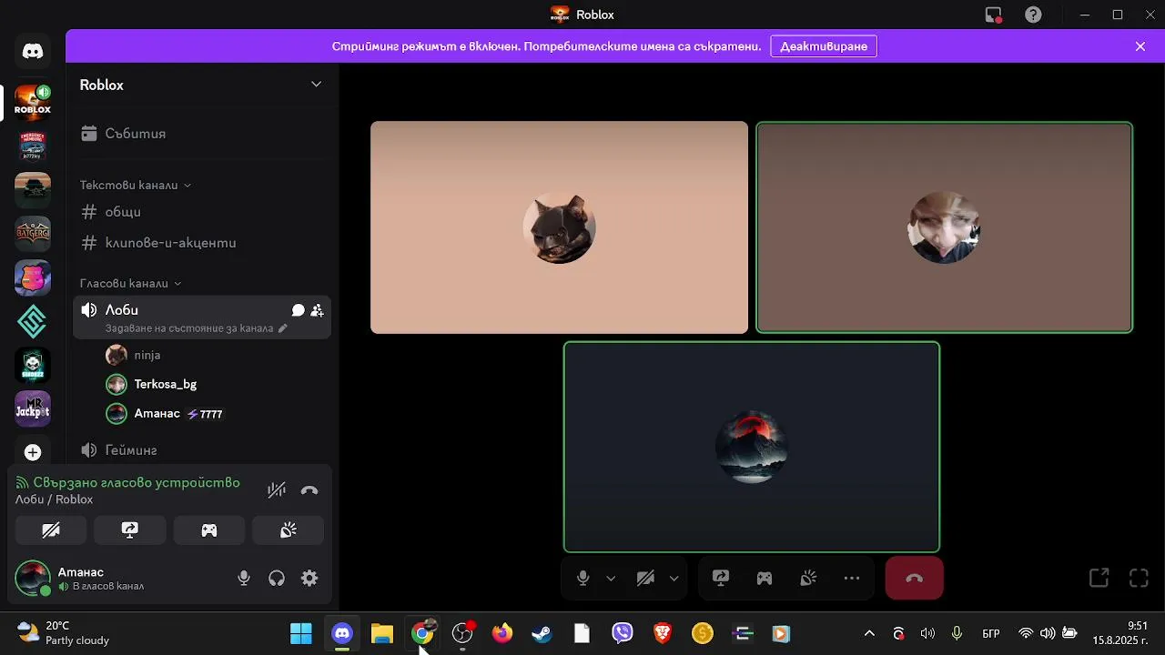
Task: Edit the channel status pencil icon
Action: click(x=282, y=328)
